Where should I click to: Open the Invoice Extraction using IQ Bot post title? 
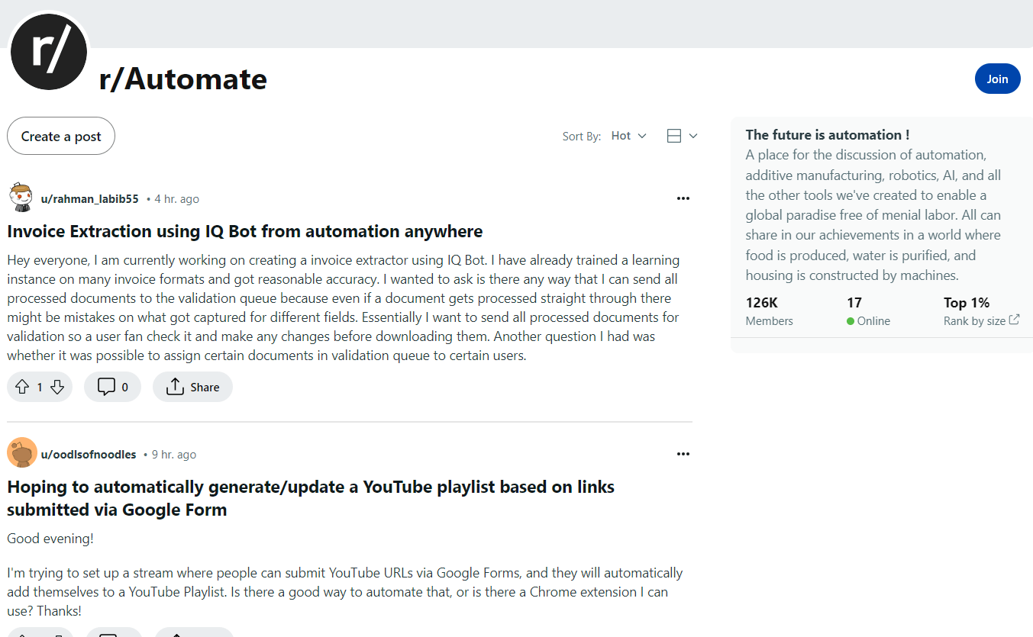[x=245, y=231]
